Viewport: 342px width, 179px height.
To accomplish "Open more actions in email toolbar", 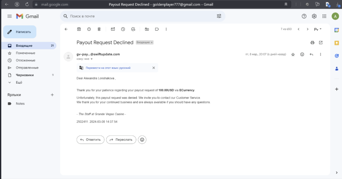I will point(166,29).
